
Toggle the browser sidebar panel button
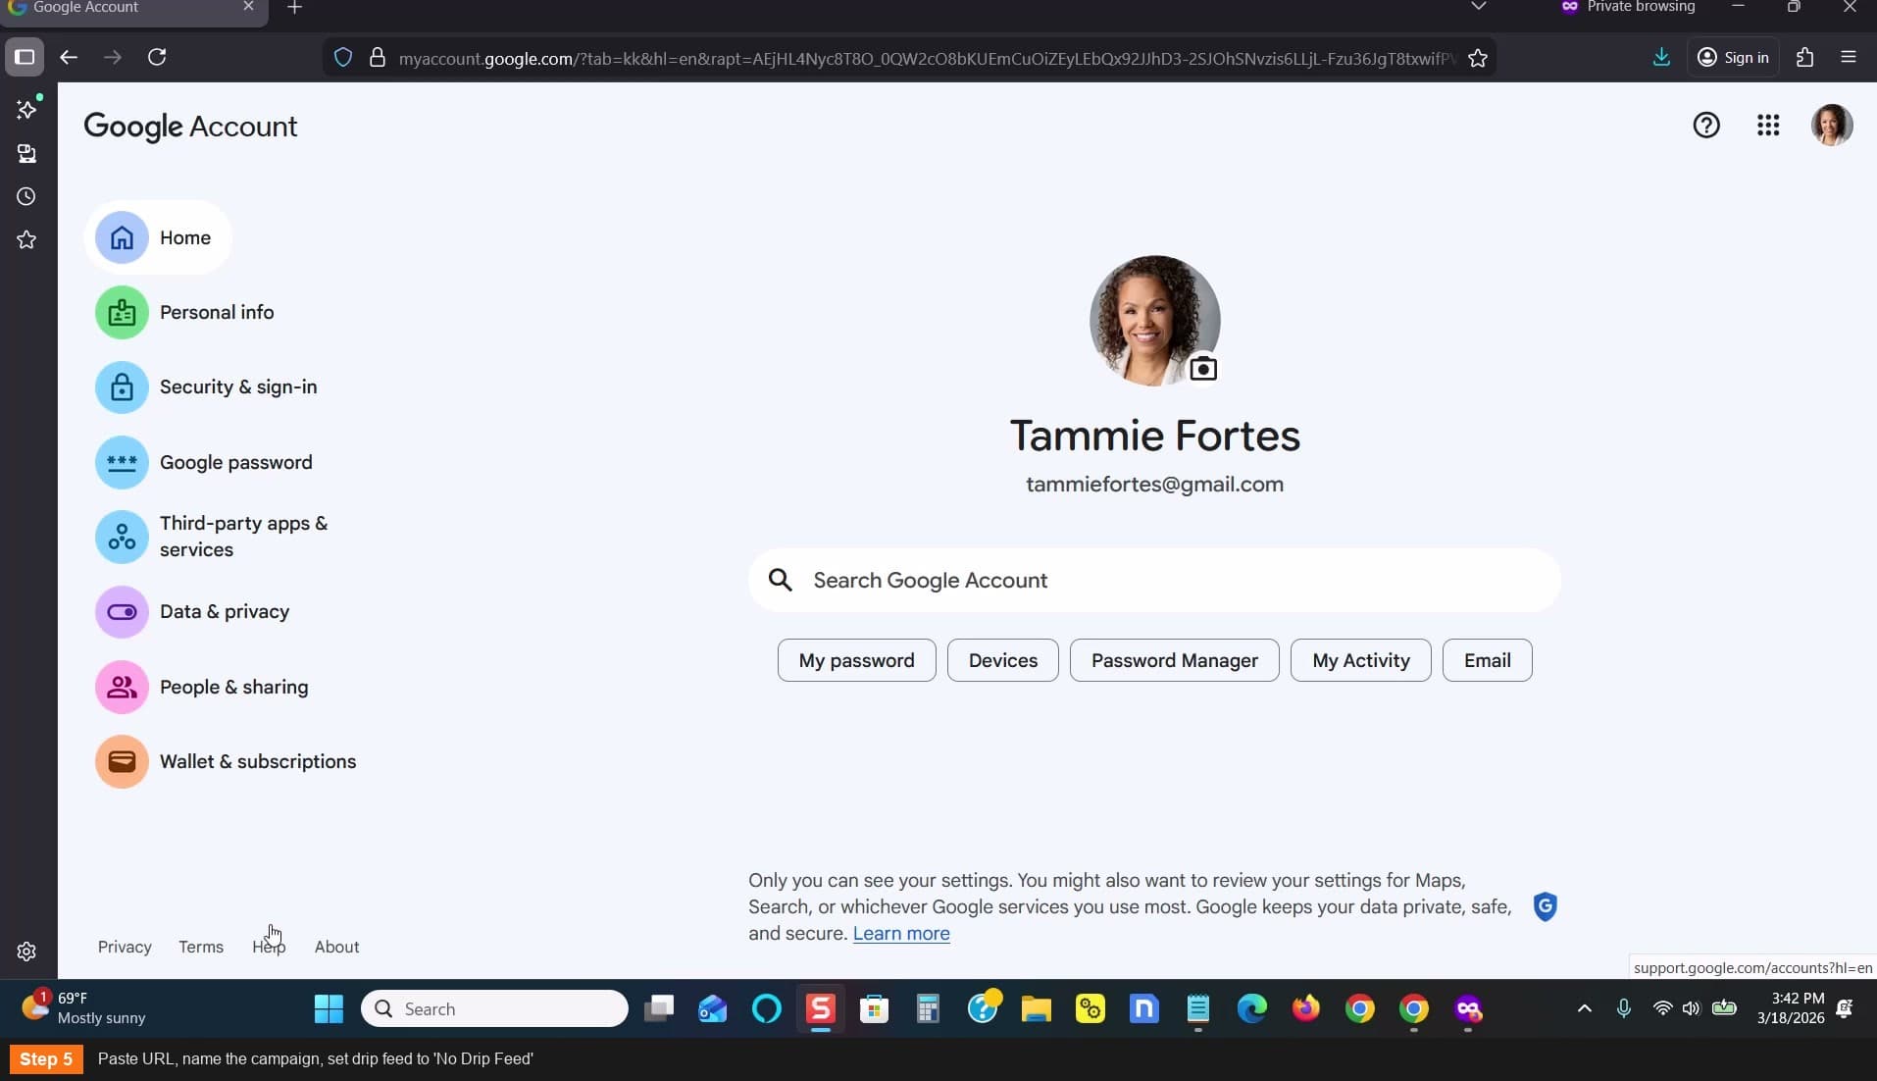[x=25, y=57]
